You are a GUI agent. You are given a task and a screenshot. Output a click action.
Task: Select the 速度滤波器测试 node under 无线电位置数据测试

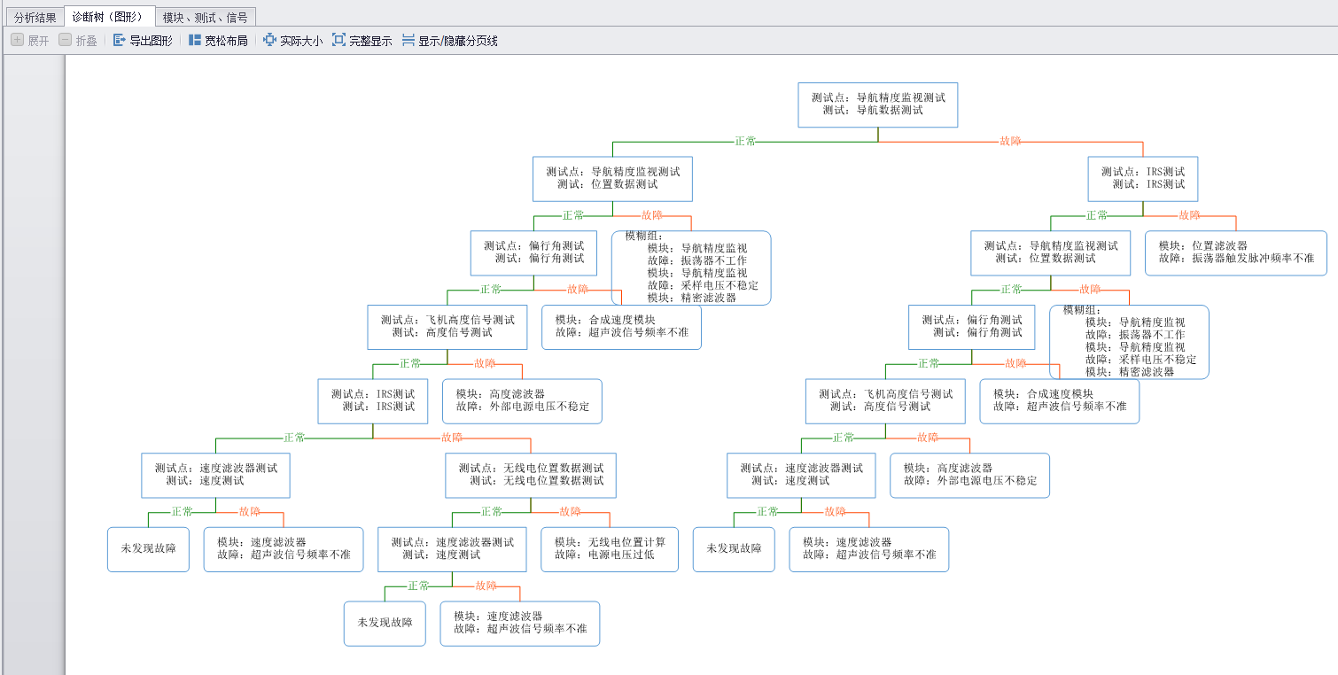point(452,549)
